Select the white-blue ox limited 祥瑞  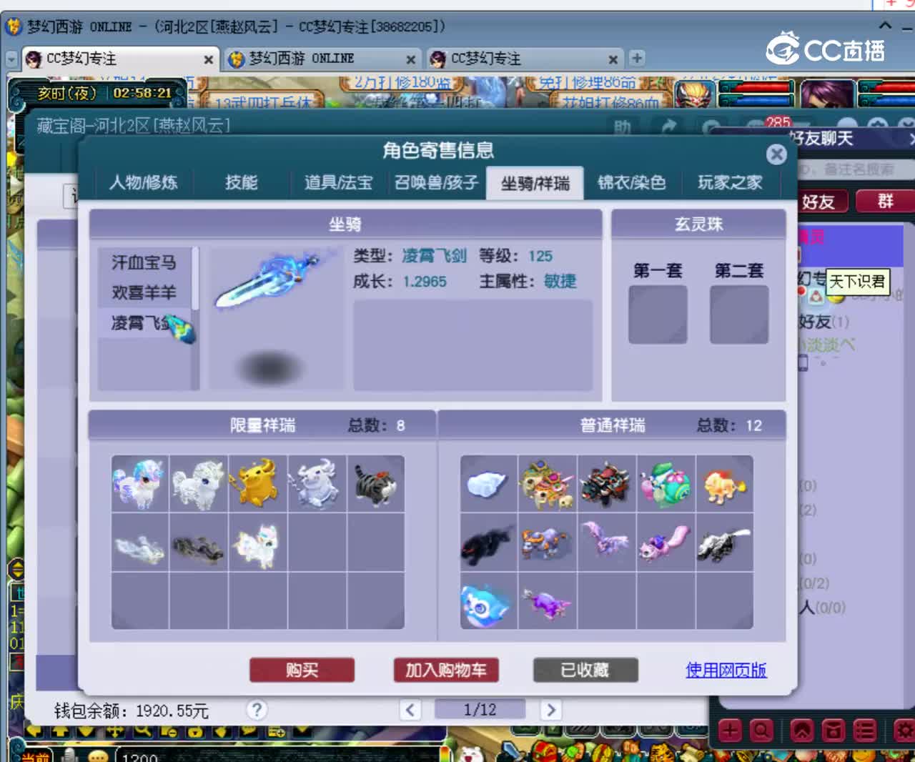coord(317,484)
